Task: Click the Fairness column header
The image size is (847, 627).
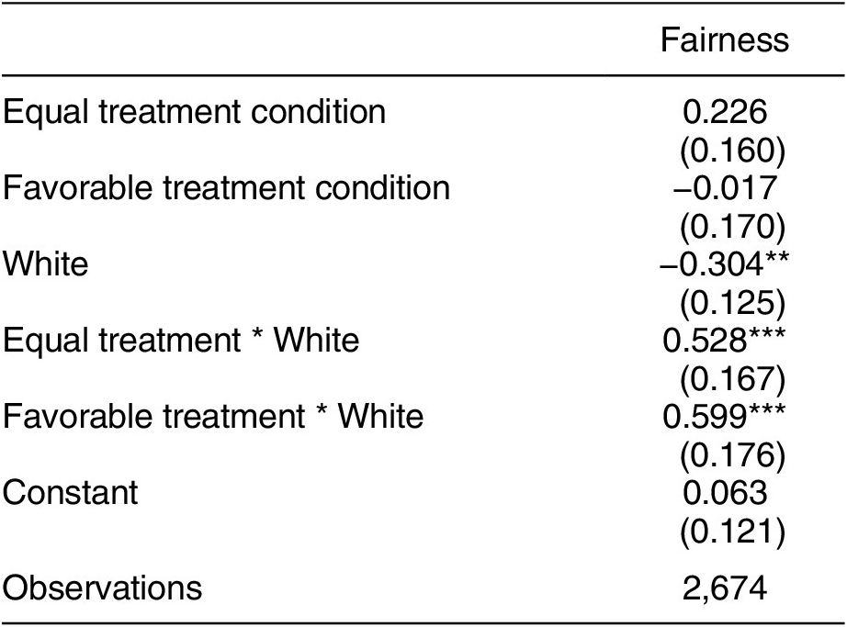Action: [724, 40]
